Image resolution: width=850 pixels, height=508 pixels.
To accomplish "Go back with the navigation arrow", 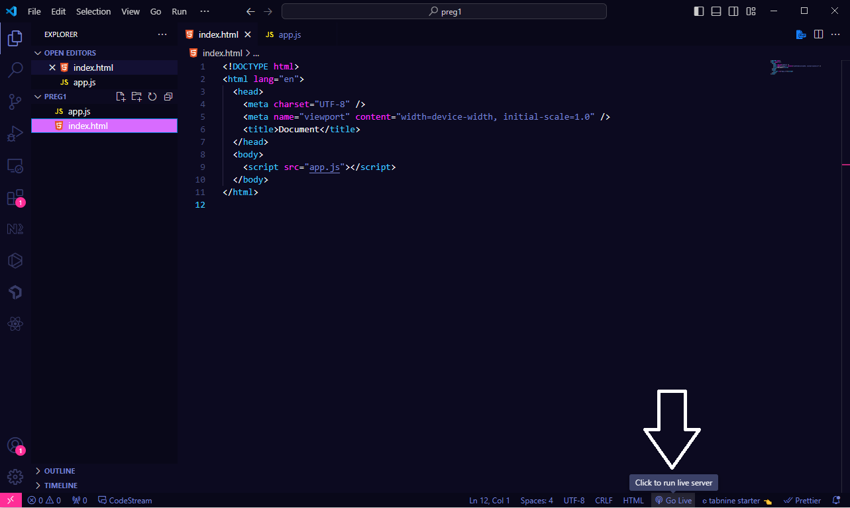I will coord(250,11).
